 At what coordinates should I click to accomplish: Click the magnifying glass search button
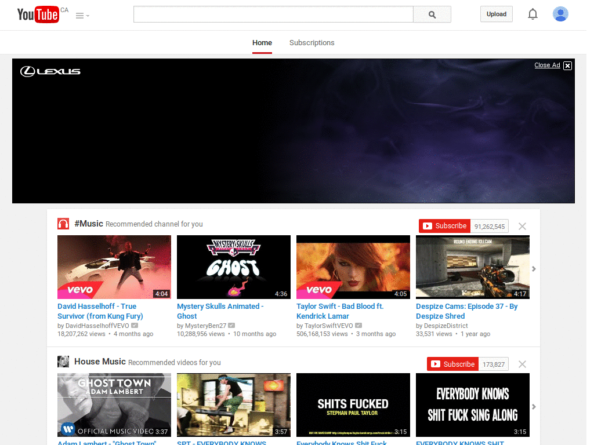[x=432, y=14]
